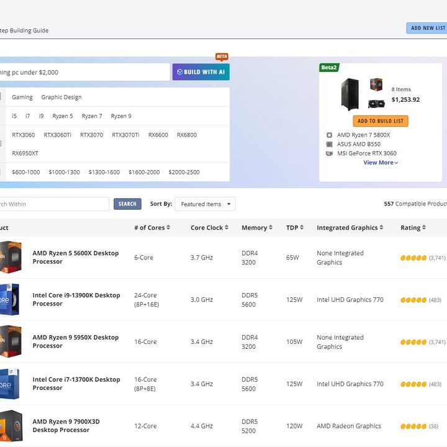Image resolution: width=447 pixels, height=447 pixels.
Task: Open the Sort By Featured Items dropdown
Action: [205, 204]
